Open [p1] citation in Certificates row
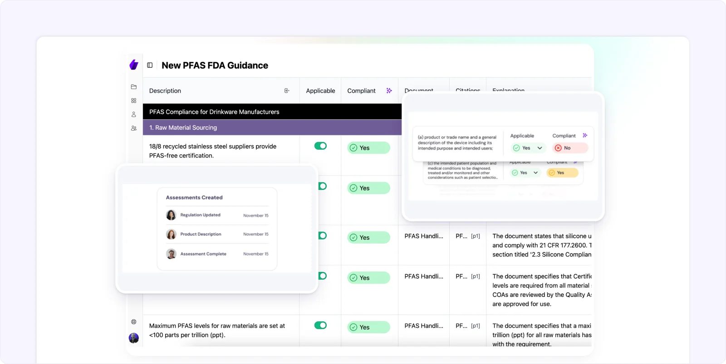This screenshot has height=364, width=726. 475,276
